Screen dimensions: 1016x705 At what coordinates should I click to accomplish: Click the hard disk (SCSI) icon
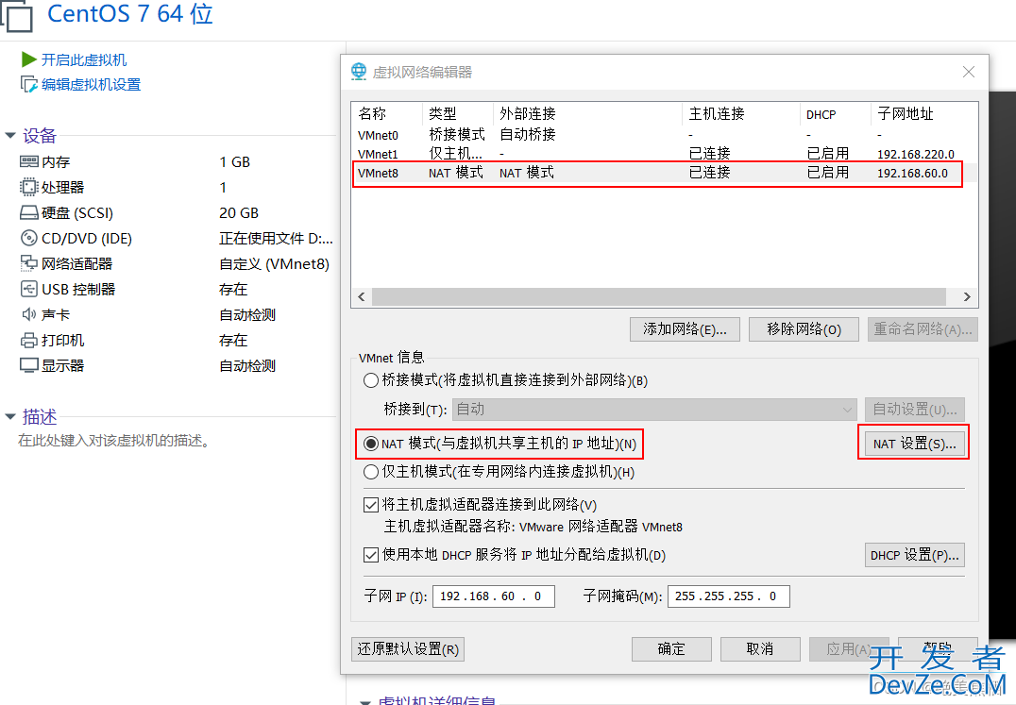point(29,212)
